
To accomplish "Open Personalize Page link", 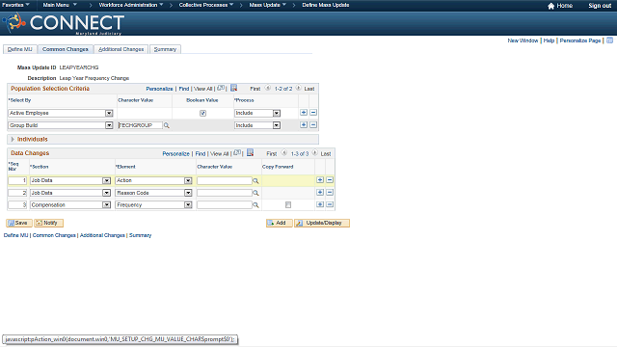I will pyautogui.click(x=580, y=40).
